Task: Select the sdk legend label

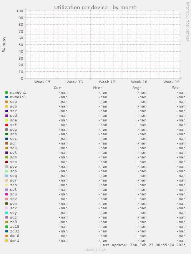Action: click(x=13, y=148)
